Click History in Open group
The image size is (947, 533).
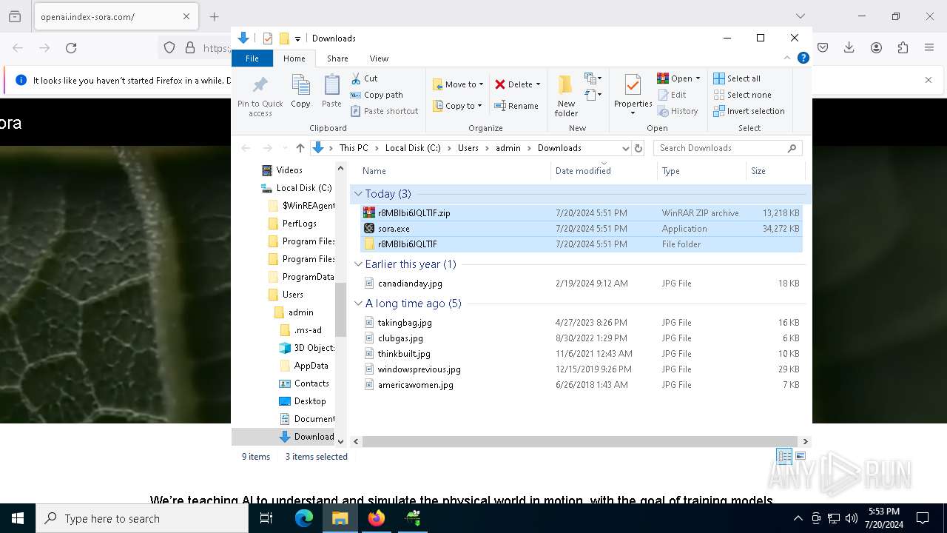[677, 111]
